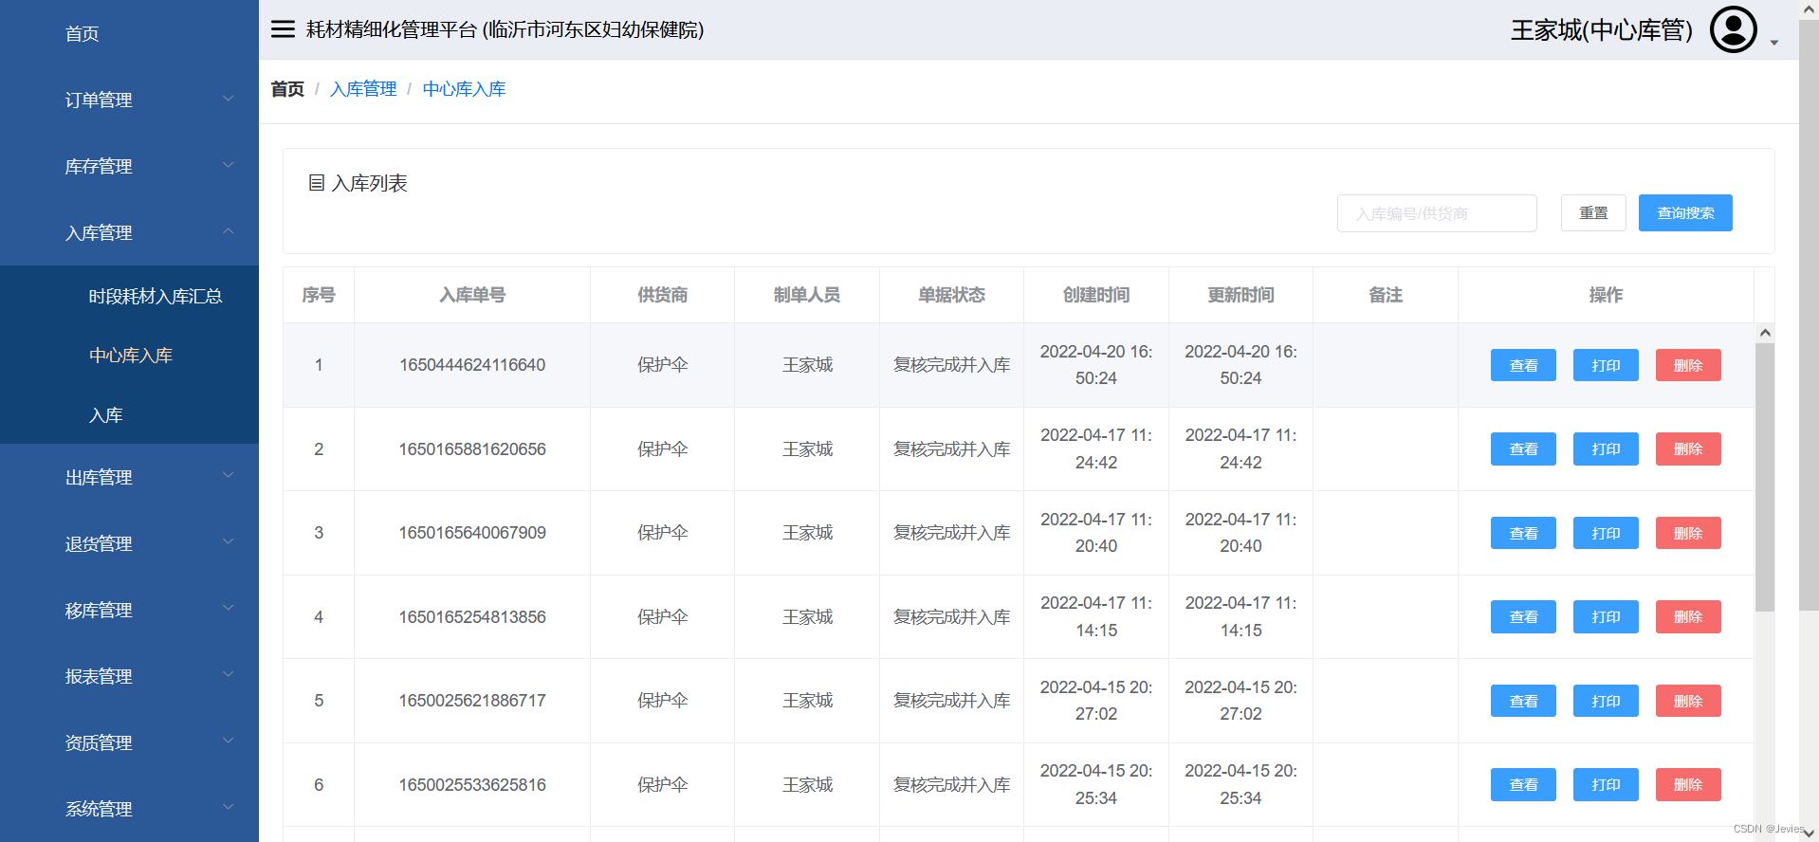The width and height of the screenshot is (1819, 842).
Task: Print order 1650165881620656 with 打印
Action: point(1606,448)
